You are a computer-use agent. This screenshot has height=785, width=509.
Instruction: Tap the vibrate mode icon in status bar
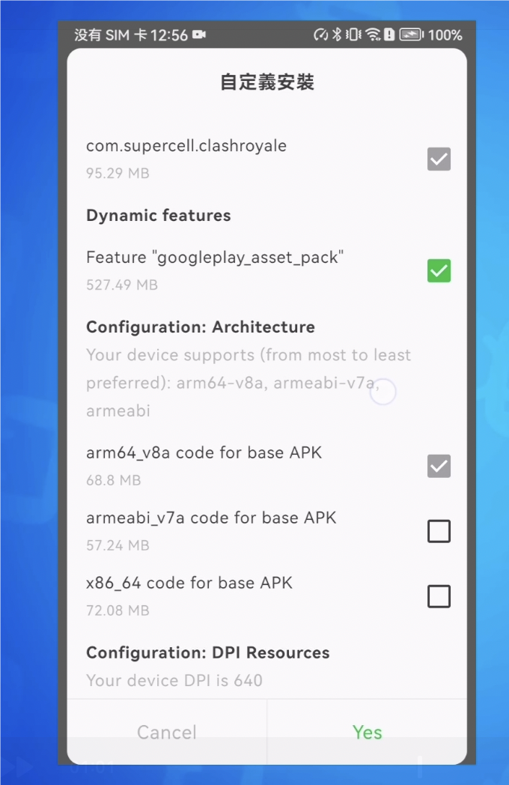353,34
